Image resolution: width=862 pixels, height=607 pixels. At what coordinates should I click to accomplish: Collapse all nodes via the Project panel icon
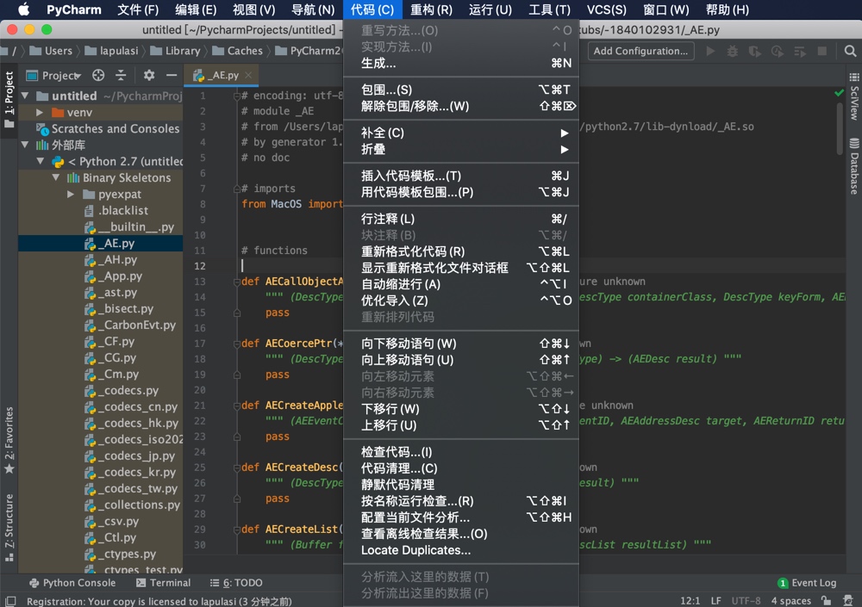click(x=121, y=75)
